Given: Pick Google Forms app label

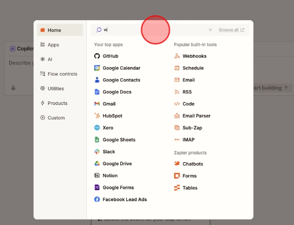Looking at the screenshot, I should tap(119, 187).
